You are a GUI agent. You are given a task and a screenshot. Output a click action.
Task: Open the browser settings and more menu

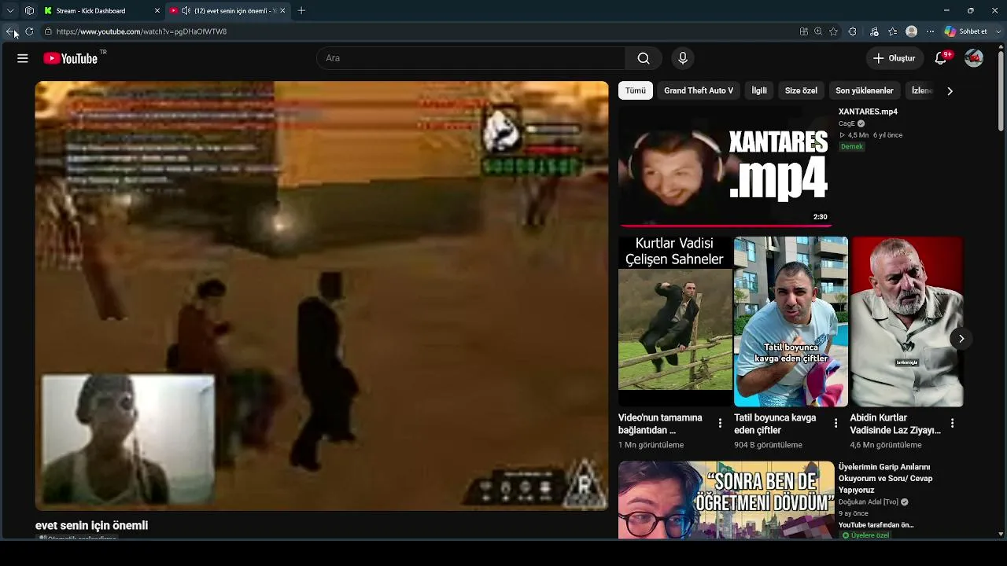pos(930,31)
